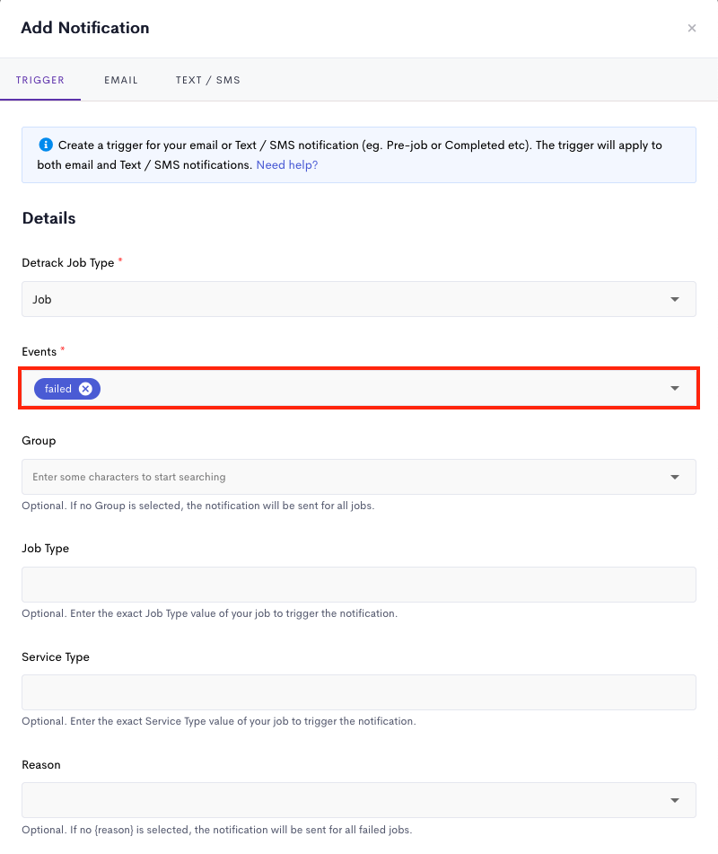718x854 pixels.
Task: Expand the Events dropdown arrow
Action: (675, 388)
